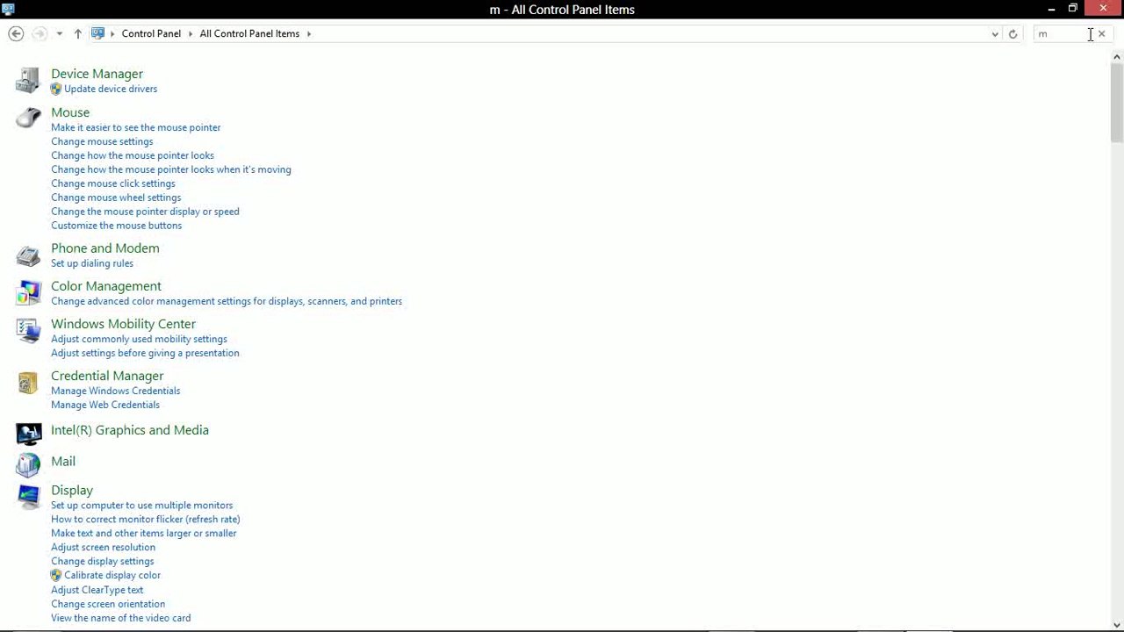Image resolution: width=1124 pixels, height=632 pixels.
Task: Click Set up computer to use multiple monitors
Action: tap(142, 506)
